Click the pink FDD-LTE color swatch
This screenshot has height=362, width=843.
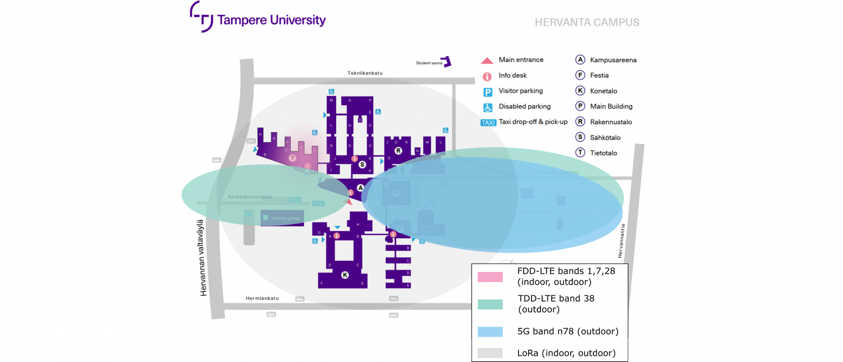[x=490, y=277]
